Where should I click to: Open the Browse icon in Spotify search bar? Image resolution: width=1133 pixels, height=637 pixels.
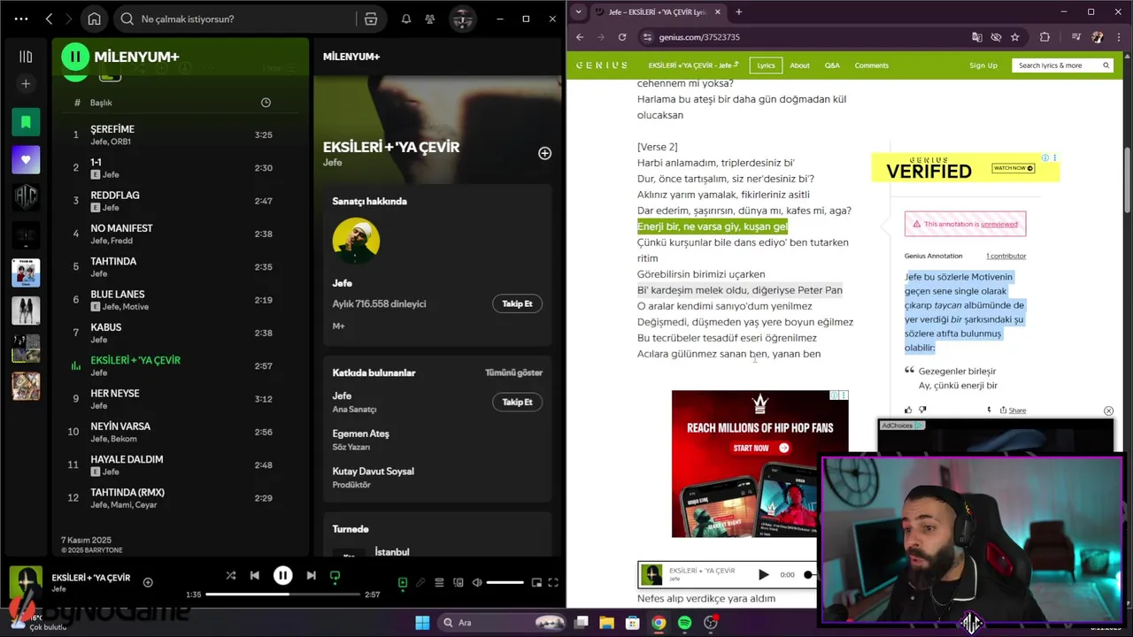coord(371,19)
